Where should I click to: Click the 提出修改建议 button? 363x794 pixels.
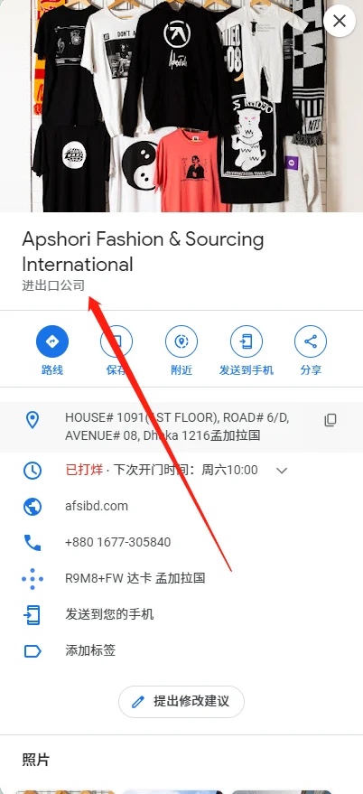(x=181, y=701)
